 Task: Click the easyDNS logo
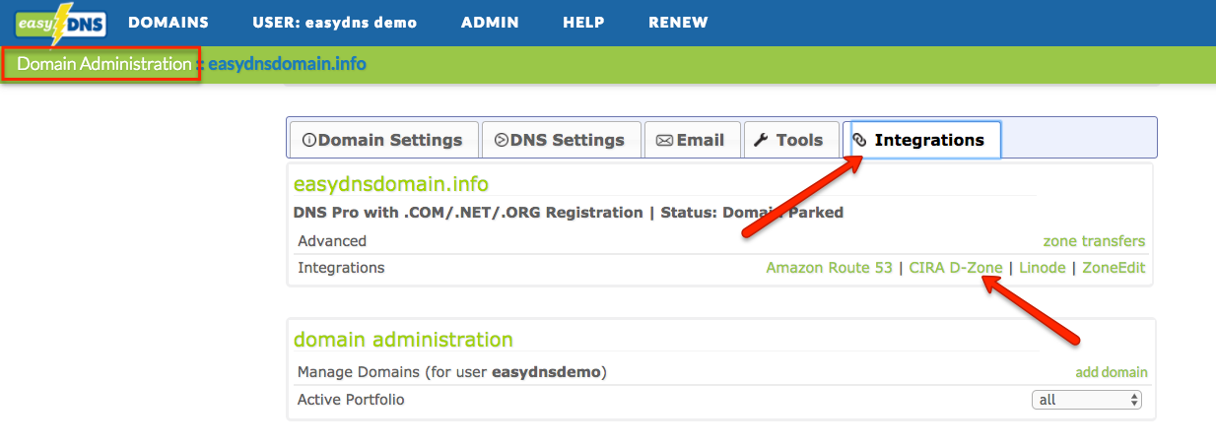61,23
